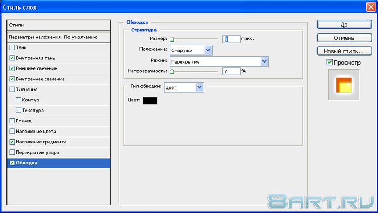This screenshot has width=378, height=213.
Task: Open Перекрытие узора row label
Action: tap(37, 153)
